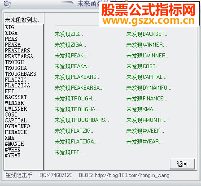Screen dimensions: 201x186
Task: Click the result text 未发现TROUGH...
Action: pos(75,99)
